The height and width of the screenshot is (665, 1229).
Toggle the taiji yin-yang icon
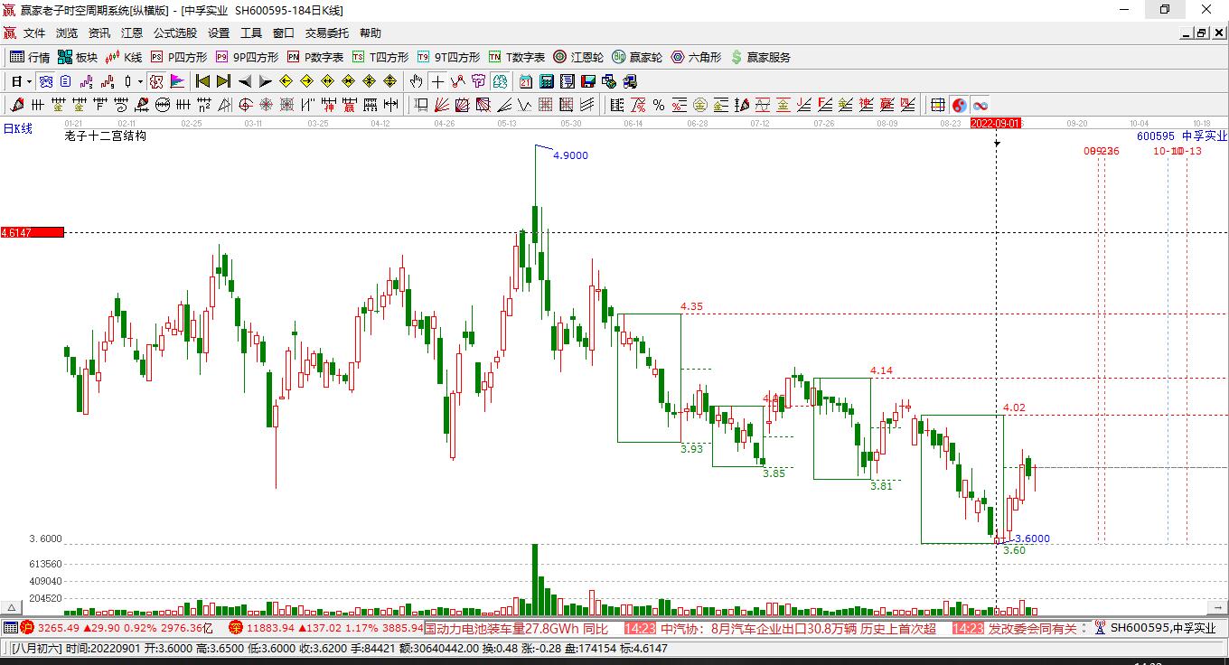click(x=960, y=105)
